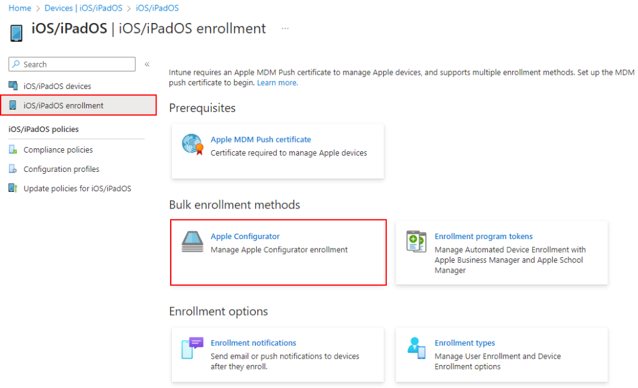638x388 pixels.
Task: Click the last iOS/iPadOS breadcrumb
Action: pyautogui.click(x=157, y=8)
